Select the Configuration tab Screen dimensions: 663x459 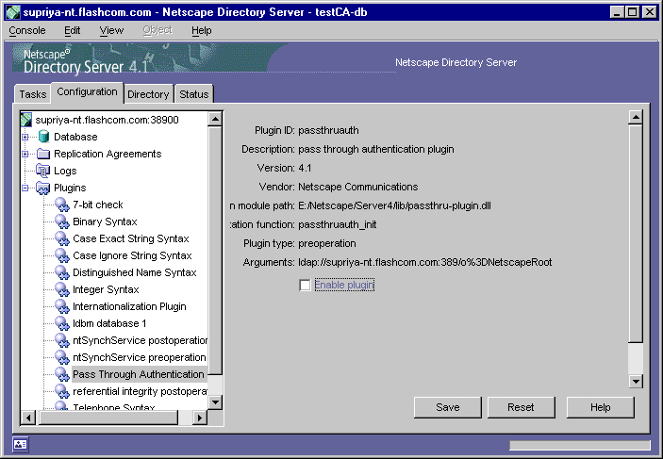tap(87, 92)
